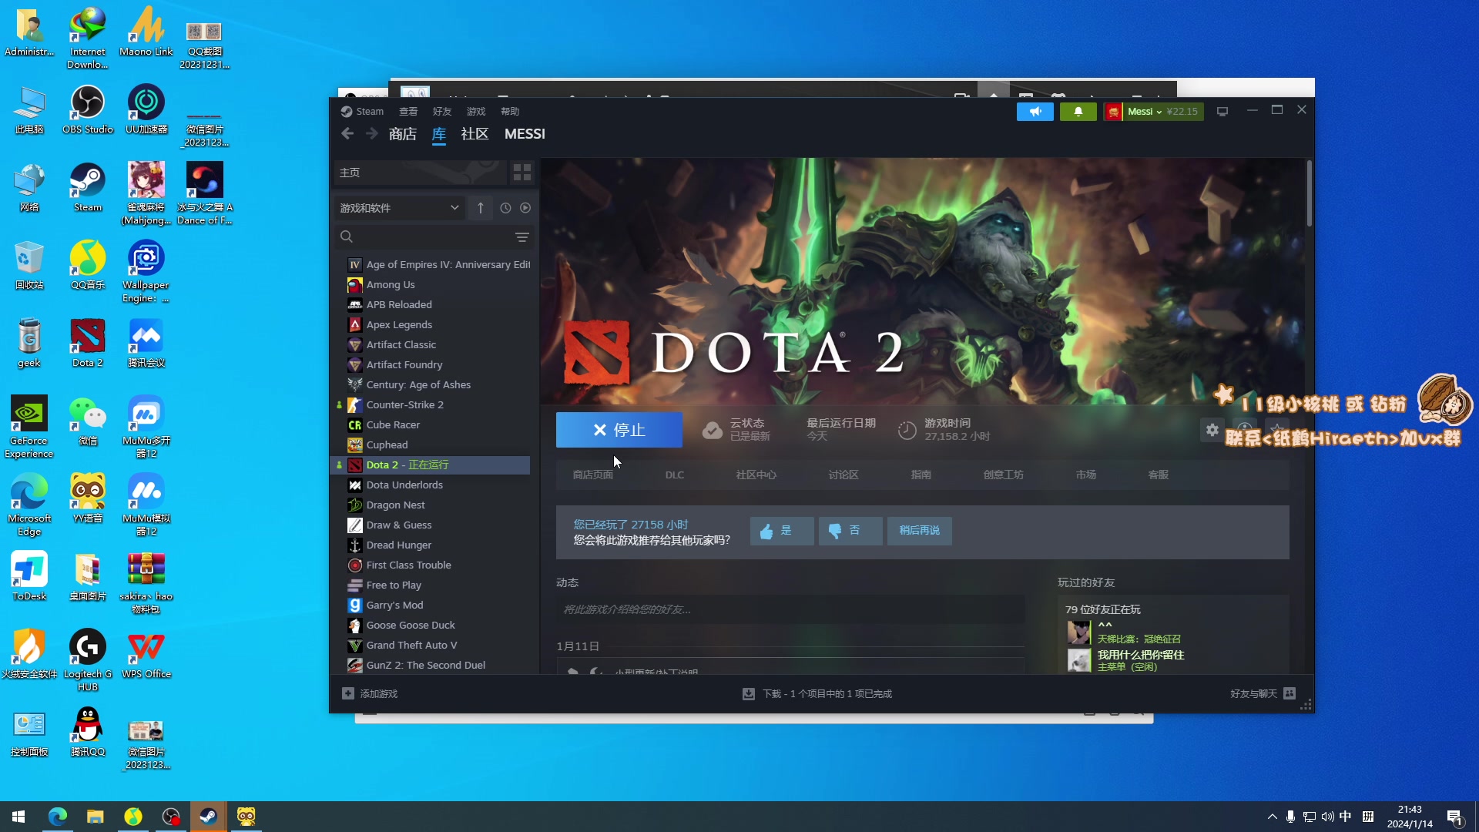The image size is (1479, 832).
Task: Click the blue 停止 stop button
Action: (x=619, y=430)
